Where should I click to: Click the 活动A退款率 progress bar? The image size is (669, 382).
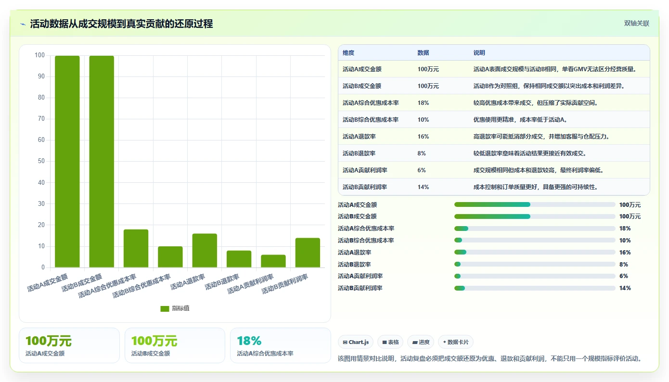[x=535, y=252]
